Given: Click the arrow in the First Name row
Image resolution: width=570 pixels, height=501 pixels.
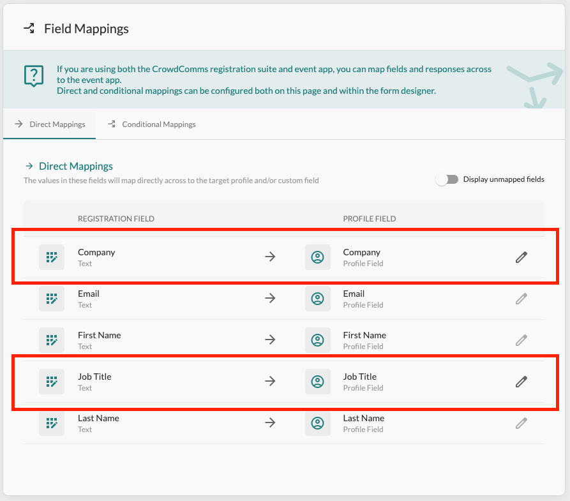Looking at the screenshot, I should 270,340.
